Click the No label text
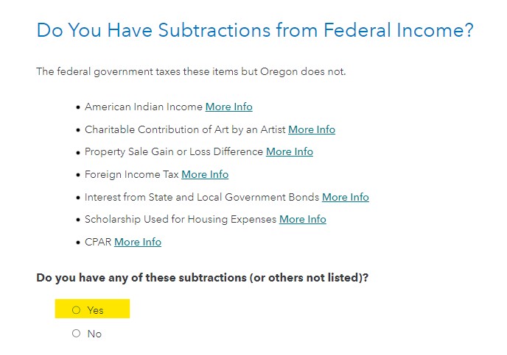The image size is (507, 355). pyautogui.click(x=94, y=334)
